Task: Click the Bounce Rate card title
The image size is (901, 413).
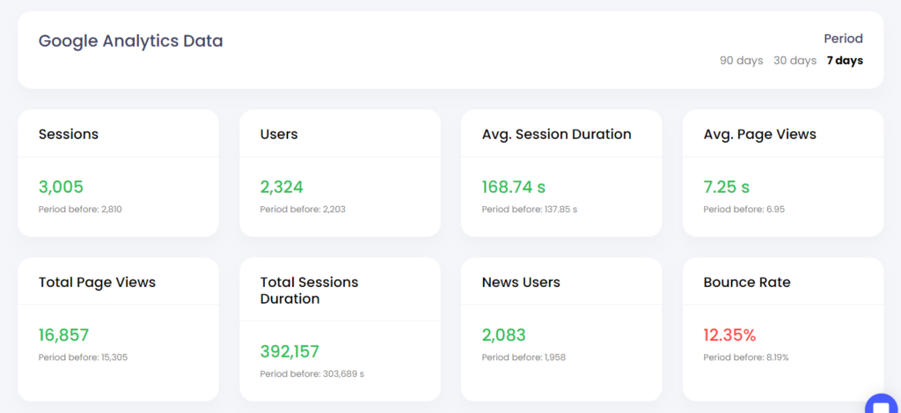Action: (746, 283)
